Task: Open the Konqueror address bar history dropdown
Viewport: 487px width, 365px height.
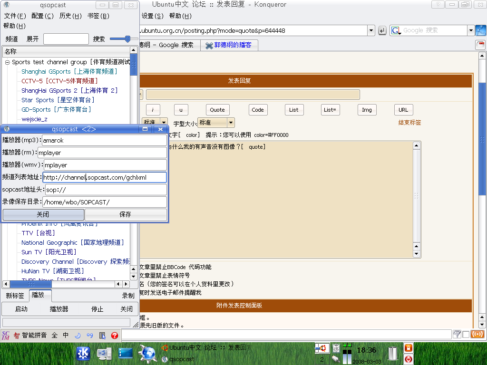Action: [x=371, y=30]
